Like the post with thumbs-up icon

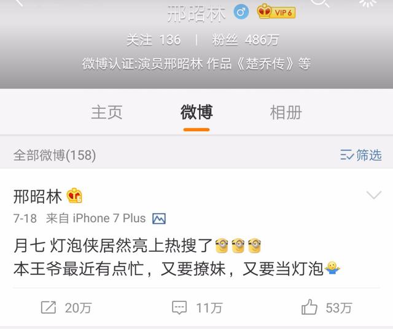coord(309,307)
